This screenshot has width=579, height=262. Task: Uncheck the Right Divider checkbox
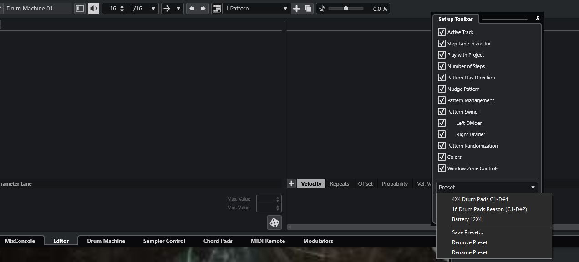coord(442,134)
